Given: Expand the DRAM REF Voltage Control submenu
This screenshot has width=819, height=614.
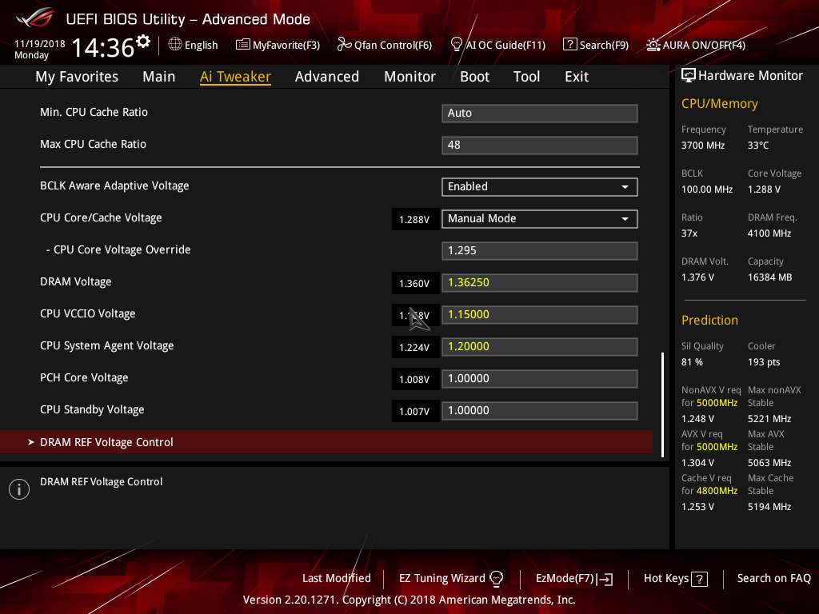Looking at the screenshot, I should click(326, 442).
